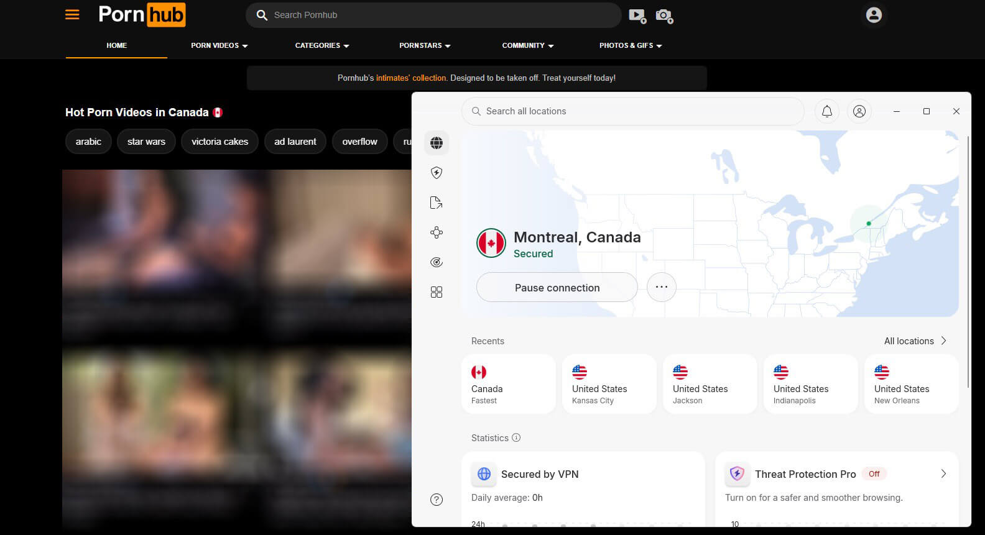Open the Pornstars dropdown in site navigation
The height and width of the screenshot is (535, 985).
point(425,45)
